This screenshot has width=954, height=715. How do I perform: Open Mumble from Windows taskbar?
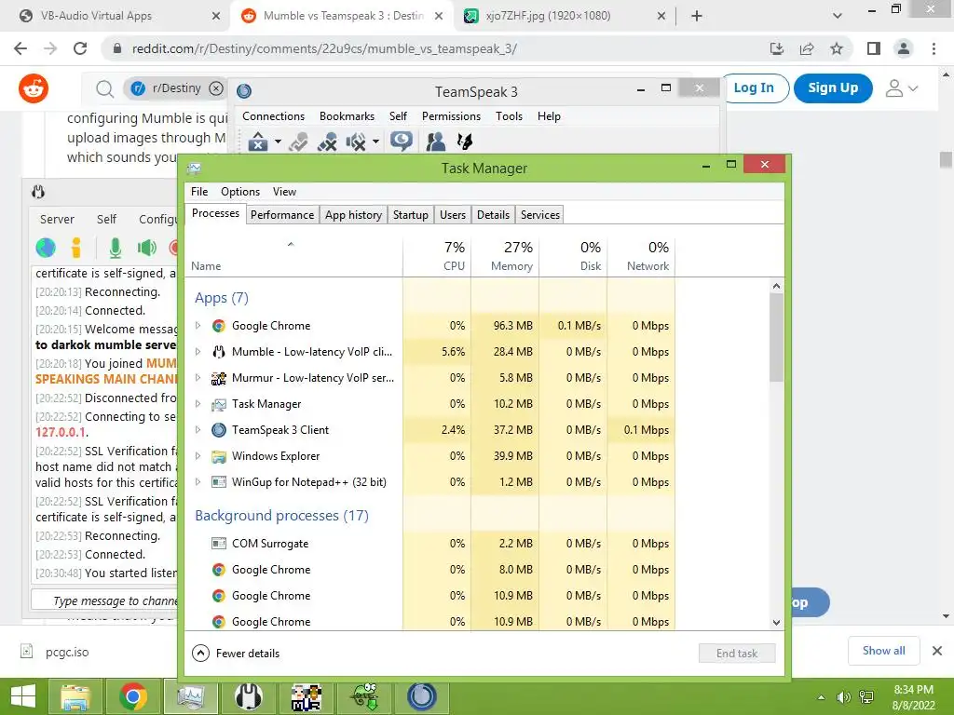[249, 696]
